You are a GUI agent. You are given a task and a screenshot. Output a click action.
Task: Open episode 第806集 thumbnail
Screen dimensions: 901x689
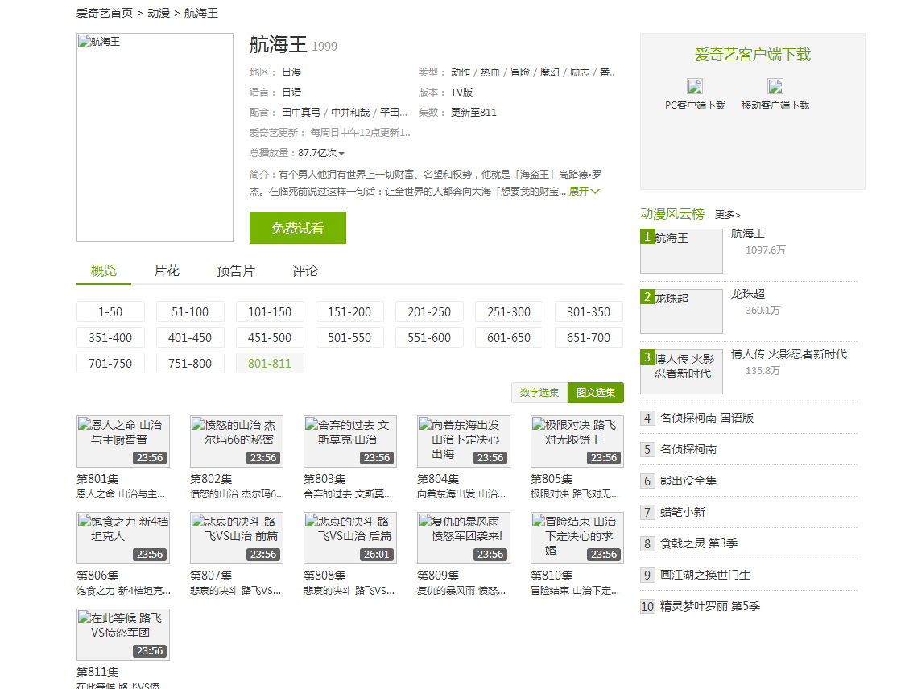123,538
